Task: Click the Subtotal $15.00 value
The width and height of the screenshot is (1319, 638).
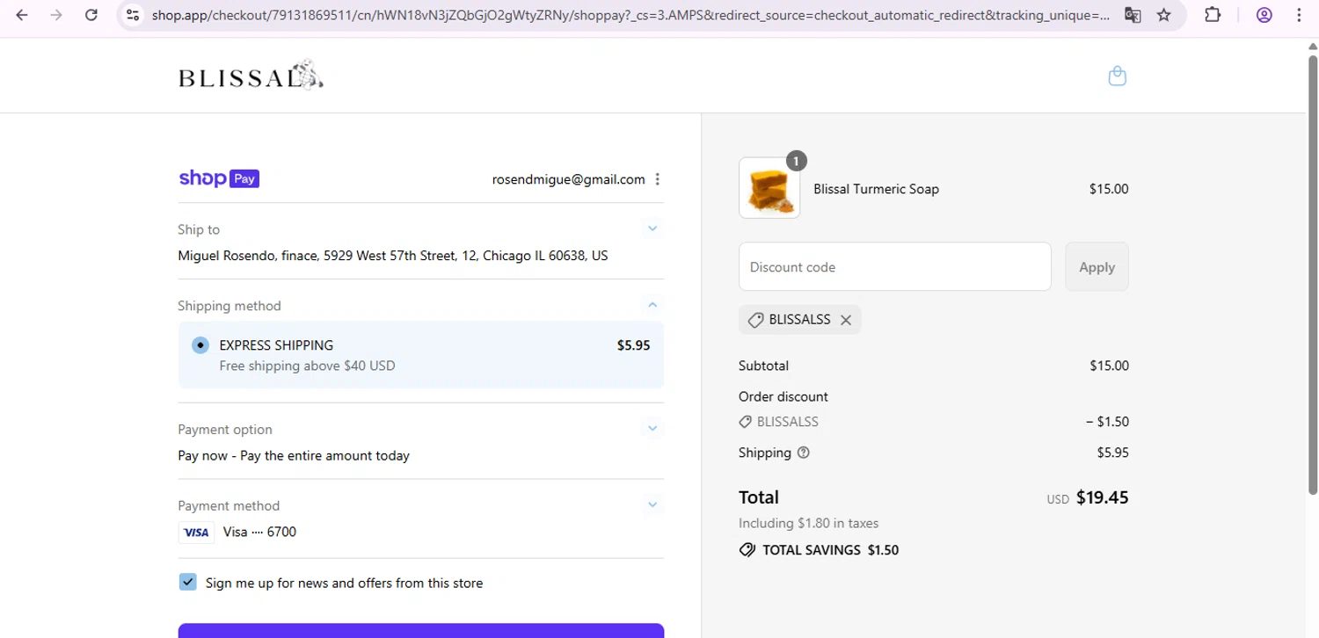Action: tap(1109, 366)
